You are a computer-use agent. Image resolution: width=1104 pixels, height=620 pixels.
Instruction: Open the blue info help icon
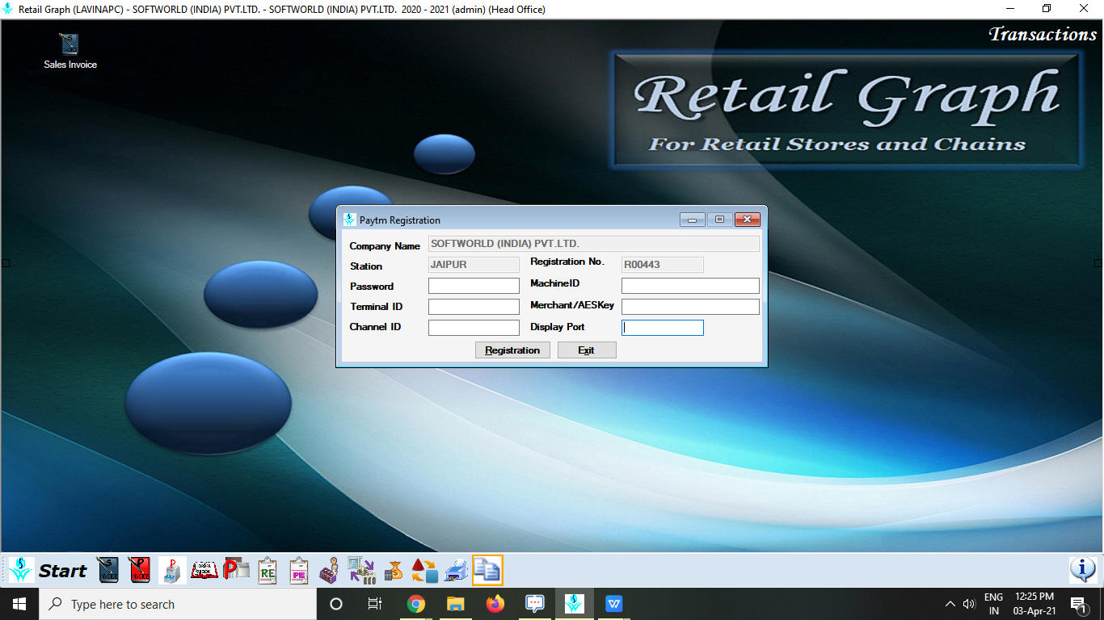click(1083, 570)
